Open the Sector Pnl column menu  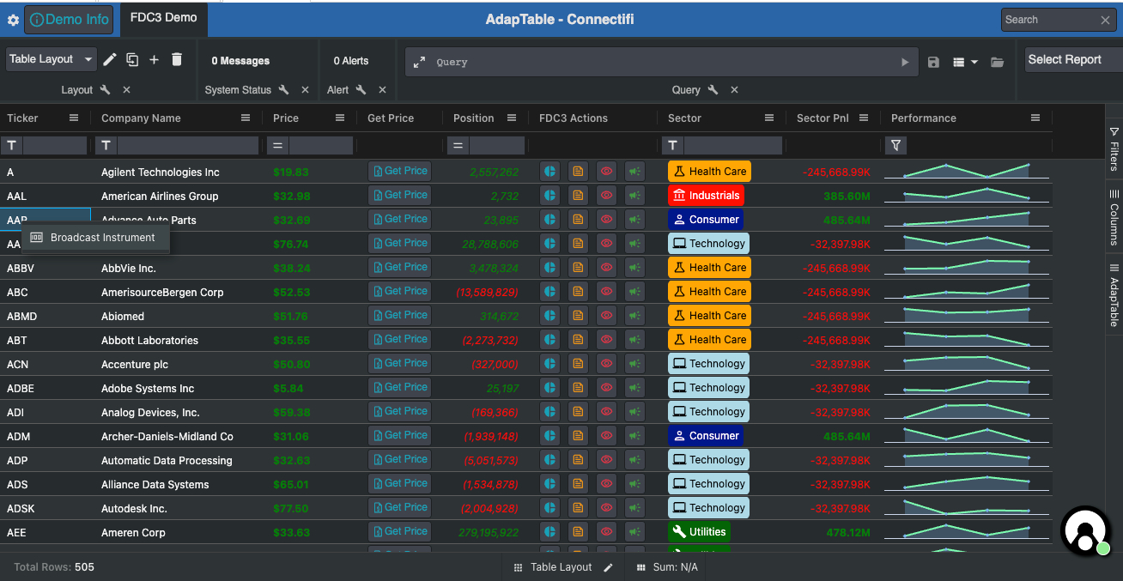click(x=864, y=118)
